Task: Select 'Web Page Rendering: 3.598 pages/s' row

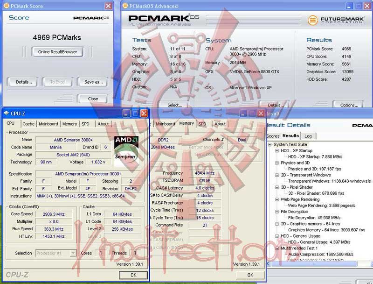Action: (322, 206)
